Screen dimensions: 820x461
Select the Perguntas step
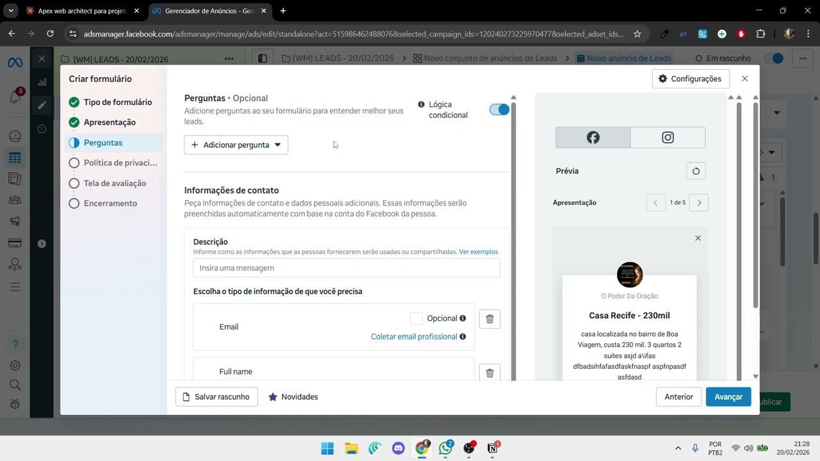coord(115,143)
